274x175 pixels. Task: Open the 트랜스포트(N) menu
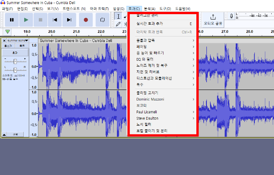[74, 9]
